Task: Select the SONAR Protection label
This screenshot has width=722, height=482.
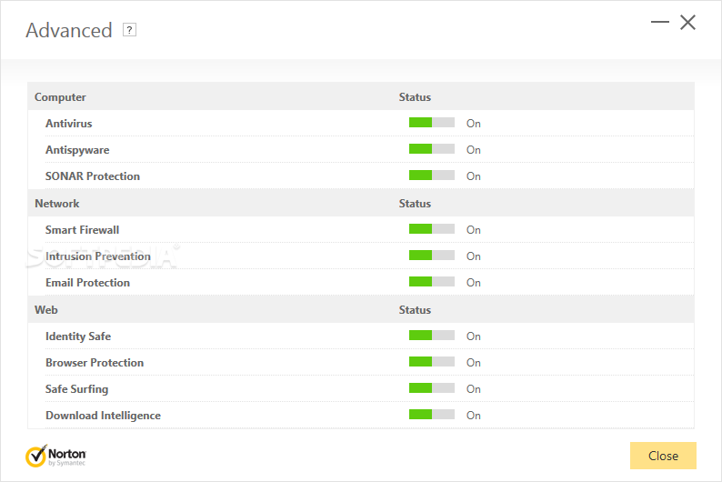Action: click(x=93, y=176)
